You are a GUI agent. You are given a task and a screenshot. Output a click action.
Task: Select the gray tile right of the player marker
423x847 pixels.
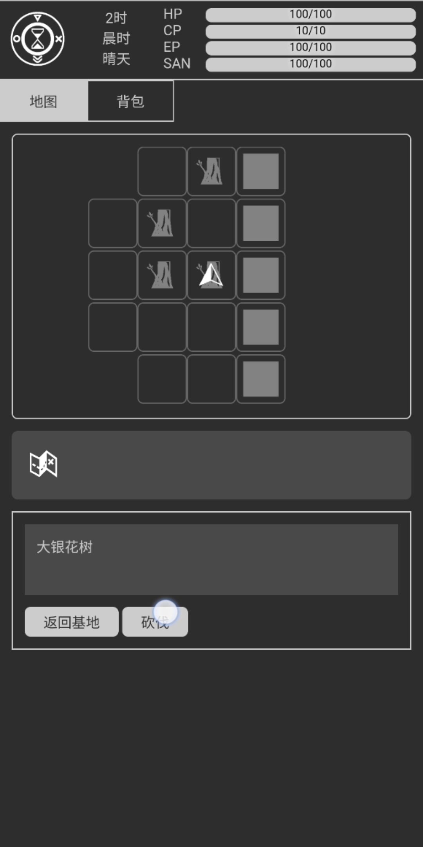[261, 275]
